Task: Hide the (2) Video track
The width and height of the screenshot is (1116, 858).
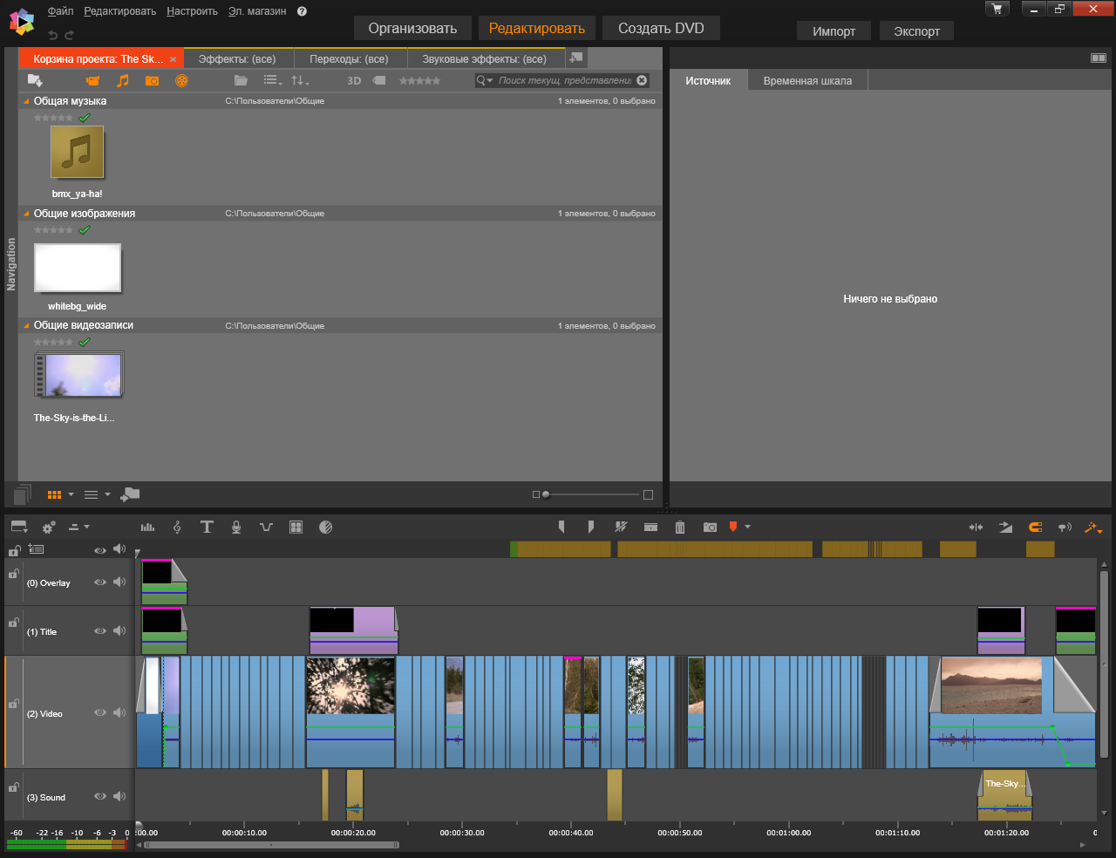Action: [x=100, y=712]
